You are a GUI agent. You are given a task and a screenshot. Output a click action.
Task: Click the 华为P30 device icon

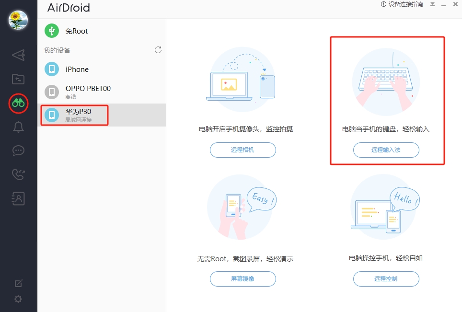click(x=52, y=115)
